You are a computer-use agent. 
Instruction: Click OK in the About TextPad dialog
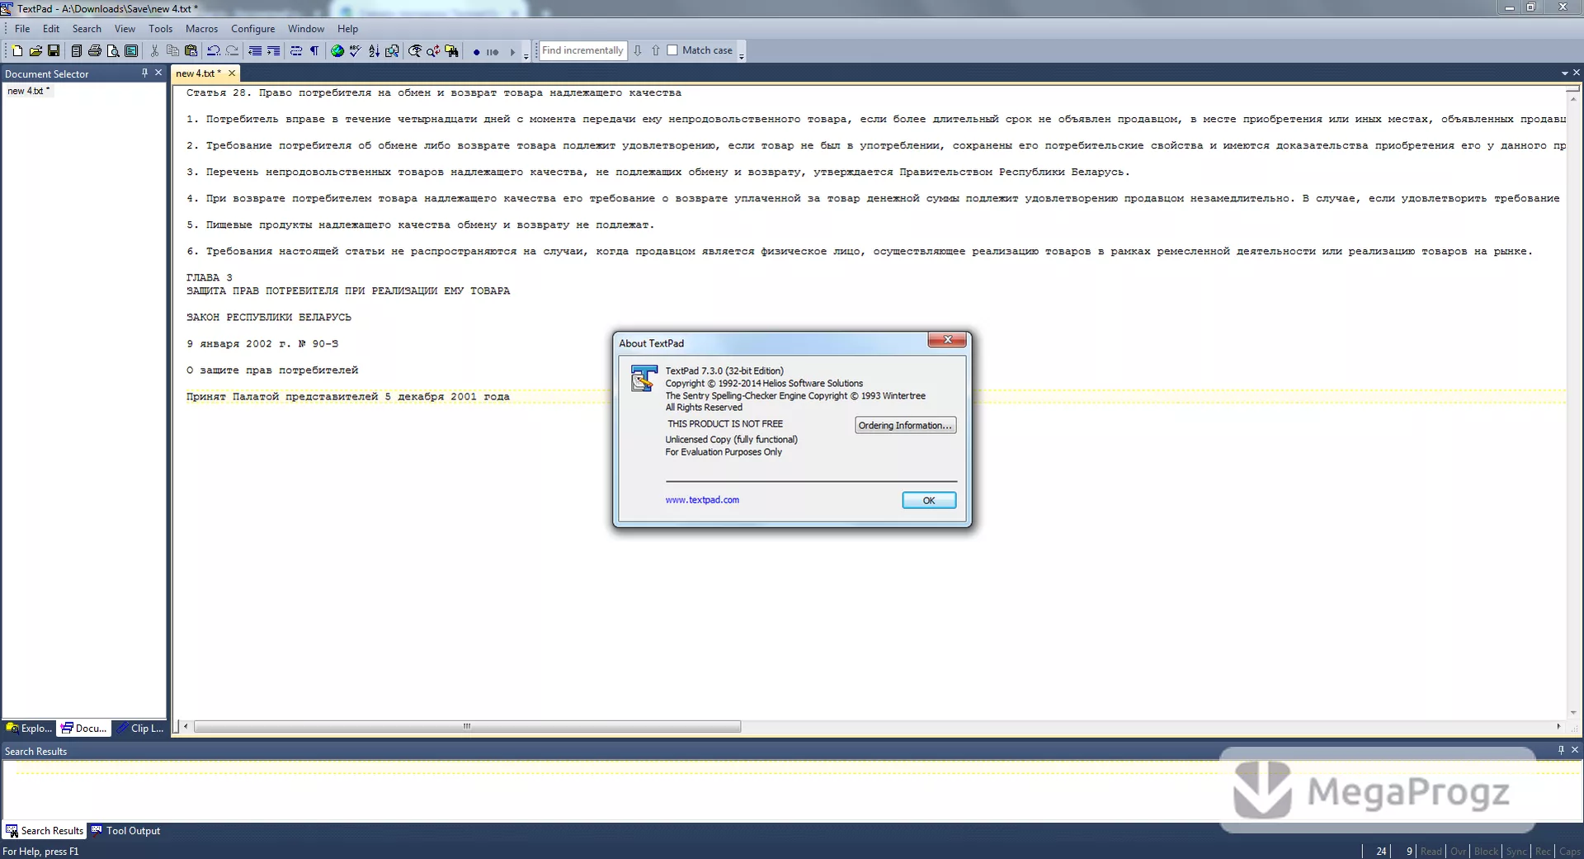[929, 501]
